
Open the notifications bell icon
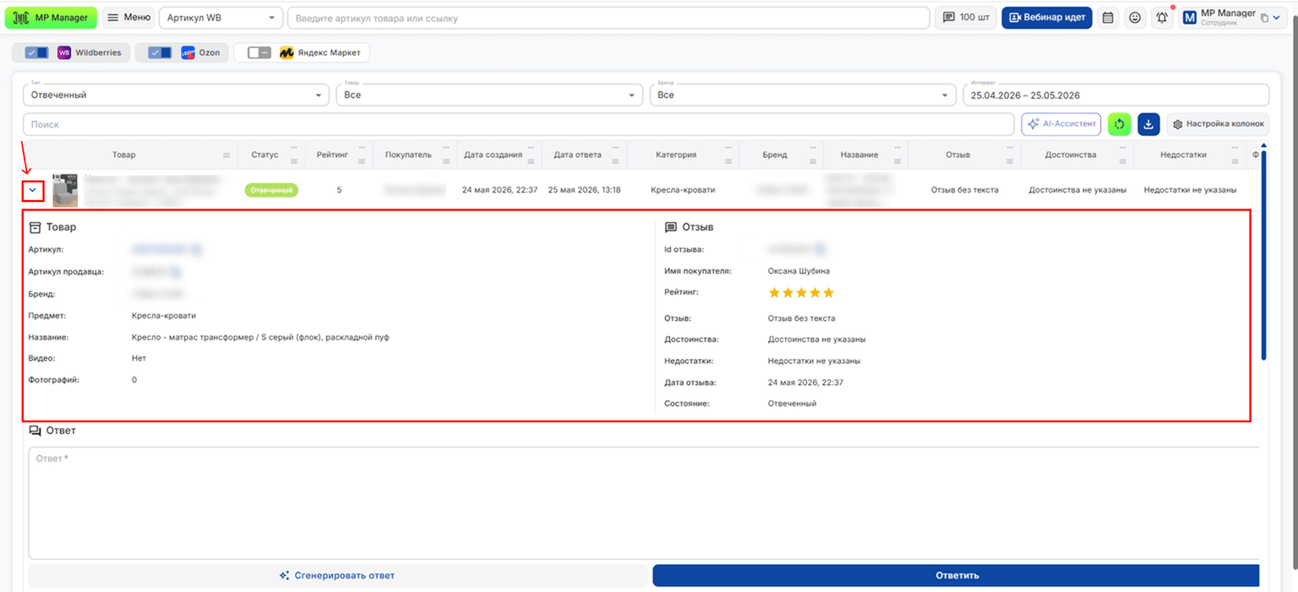click(1163, 18)
